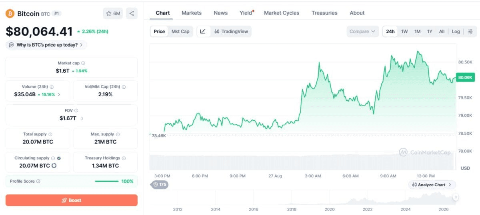480x215 pixels.
Task: Expand Why is BTC's price up today
Action: coord(46,45)
